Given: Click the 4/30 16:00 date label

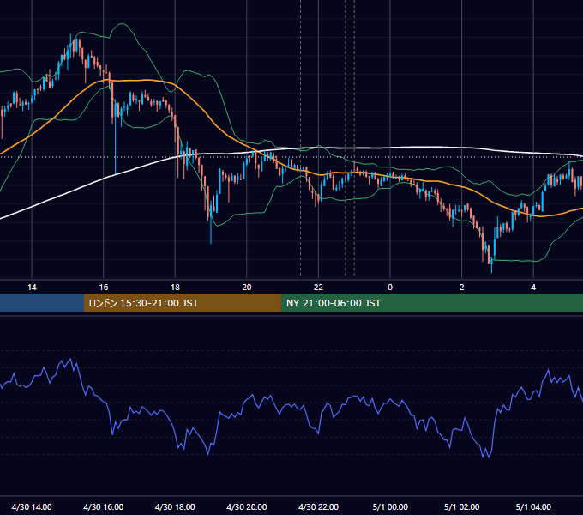Looking at the screenshot, I should [x=104, y=506].
